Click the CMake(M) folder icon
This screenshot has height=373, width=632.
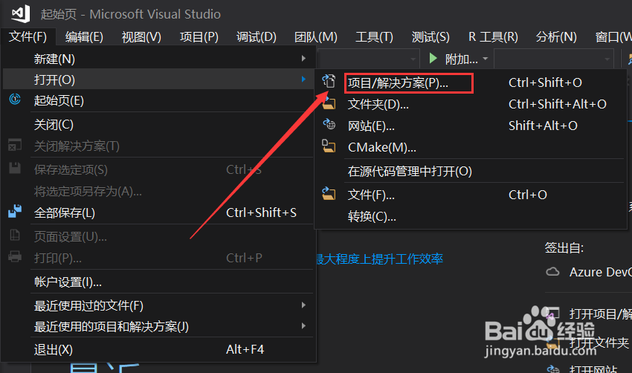pyautogui.click(x=329, y=146)
